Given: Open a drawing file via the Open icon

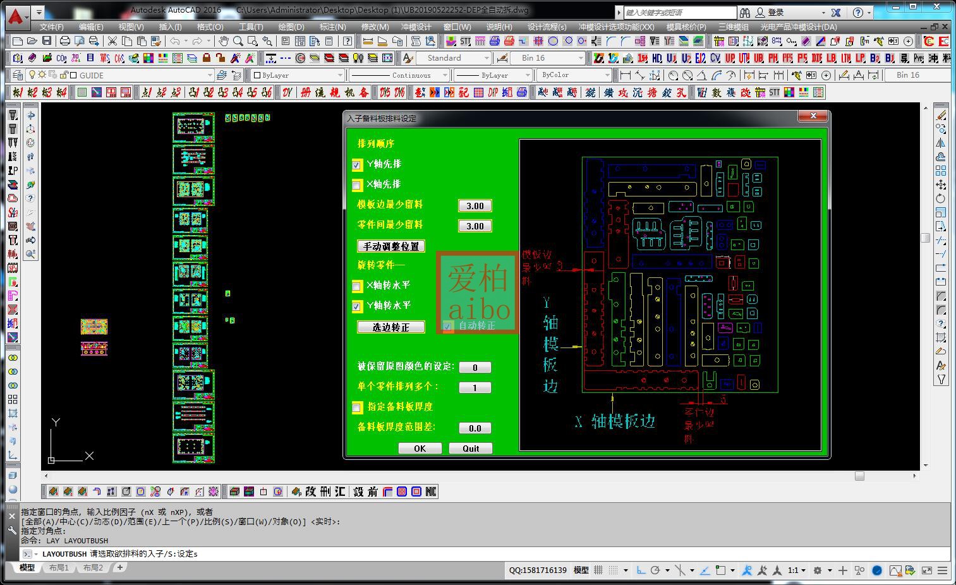Looking at the screenshot, I should pos(32,41).
